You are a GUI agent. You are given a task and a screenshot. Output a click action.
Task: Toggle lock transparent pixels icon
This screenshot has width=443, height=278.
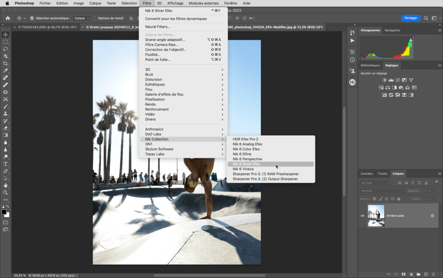tap(374, 199)
